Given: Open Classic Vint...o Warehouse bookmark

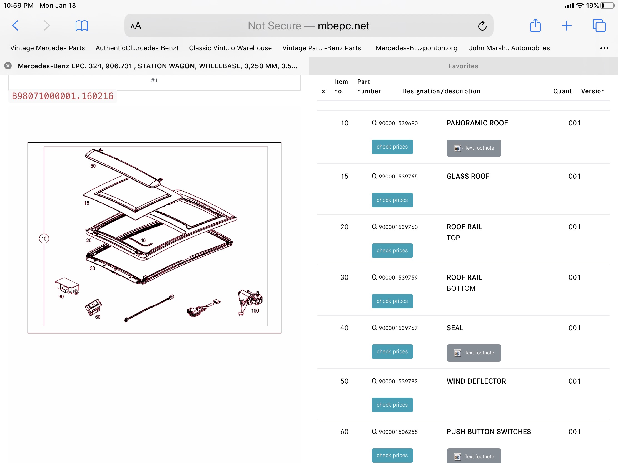Looking at the screenshot, I should 230,48.
